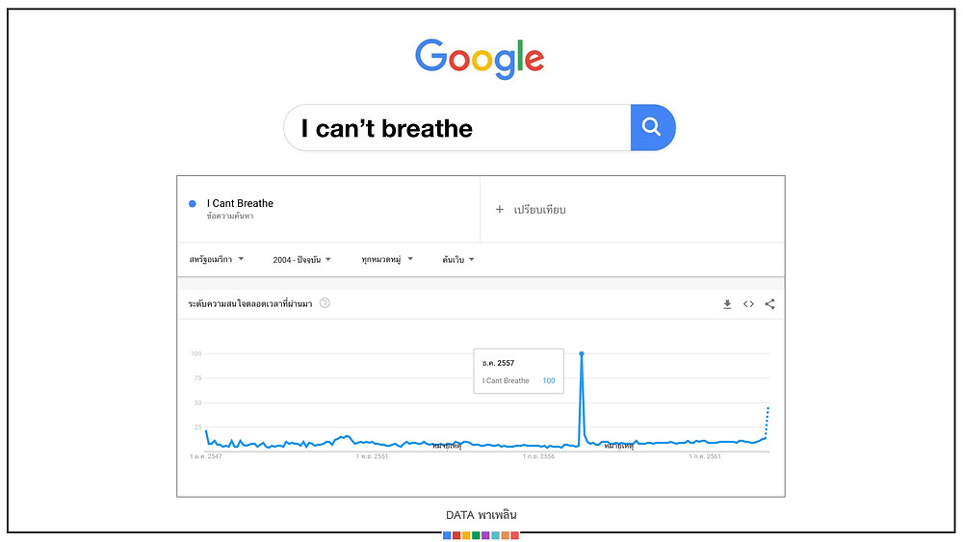Click the dotted forecast line at chart end
The height and width of the screenshot is (542, 963).
click(768, 423)
